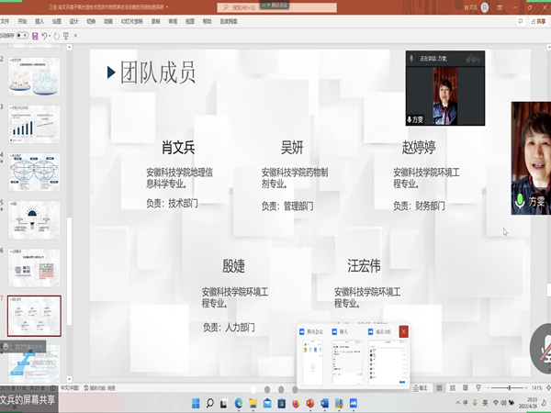Image resolution: width=551 pixels, height=413 pixels.
Task: Toggle microphone on 方雯 large video tile
Action: (520, 199)
